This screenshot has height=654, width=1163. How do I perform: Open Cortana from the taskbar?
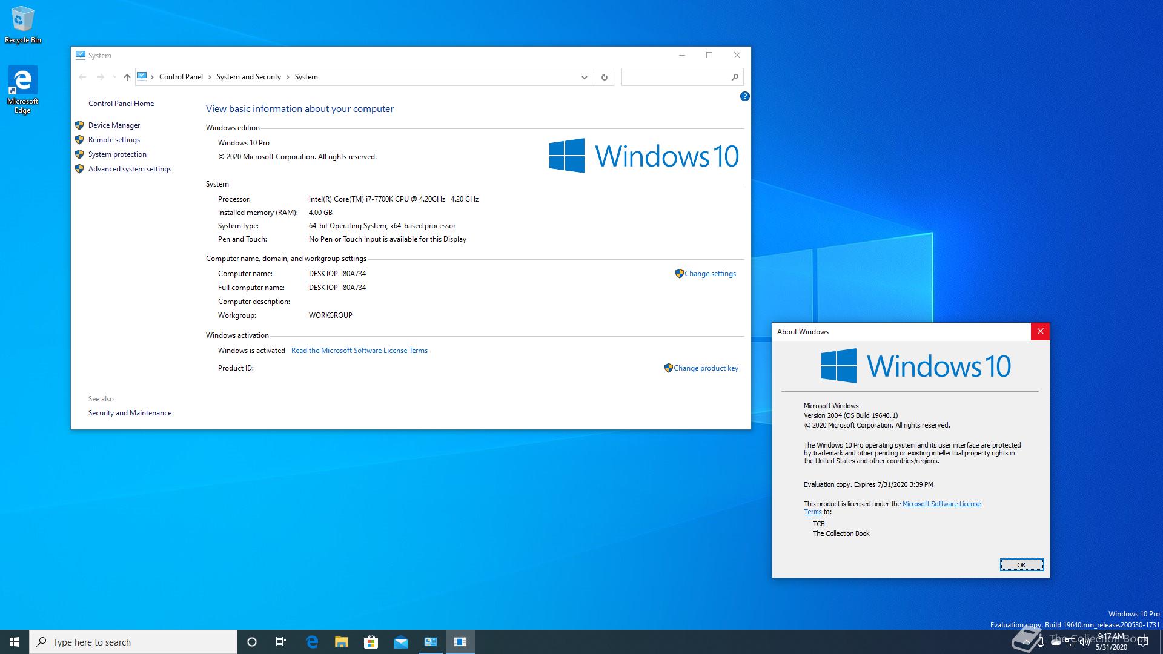point(252,642)
